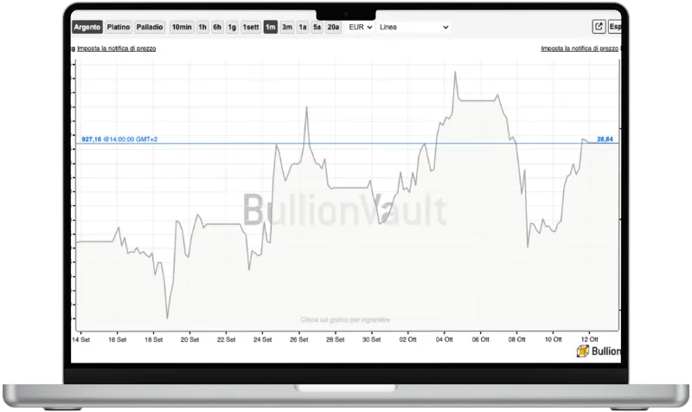Set chart range to 6h

217,27
